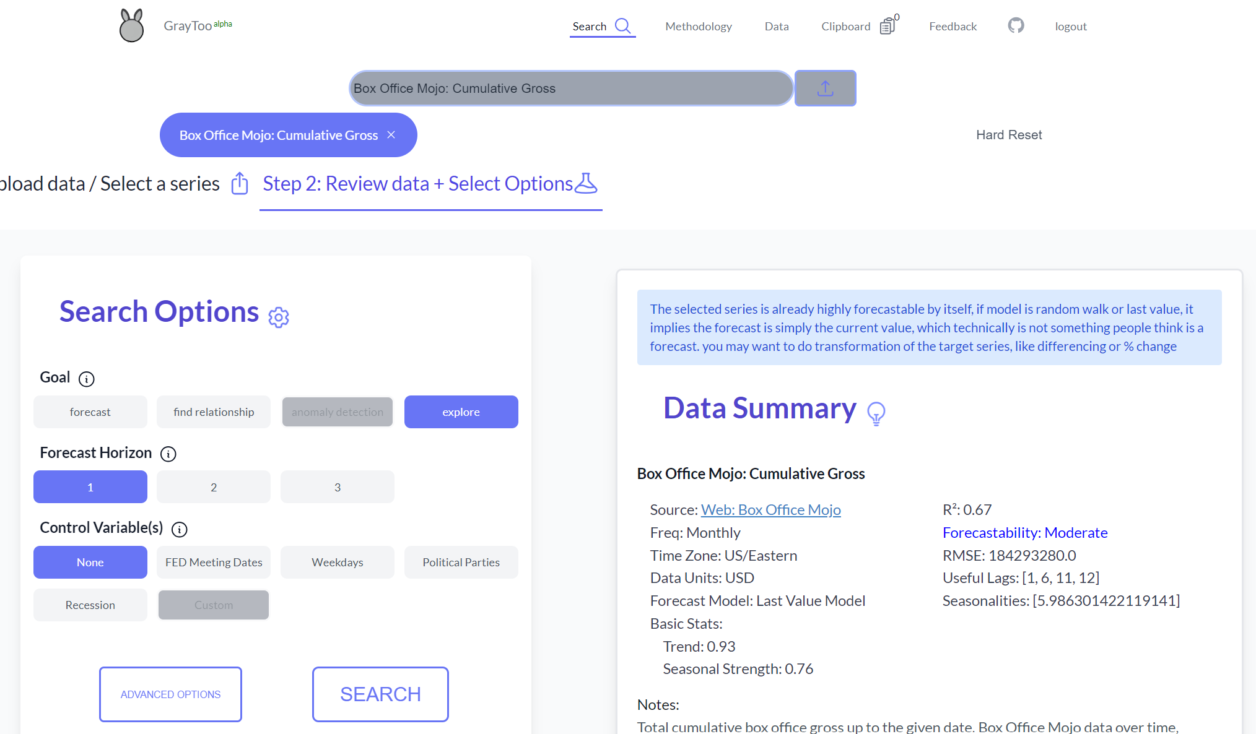Select the anomaly detection goal
1256x734 pixels.
pyautogui.click(x=338, y=412)
